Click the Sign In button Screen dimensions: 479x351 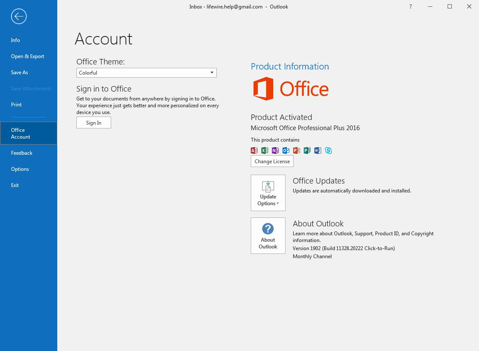click(93, 123)
